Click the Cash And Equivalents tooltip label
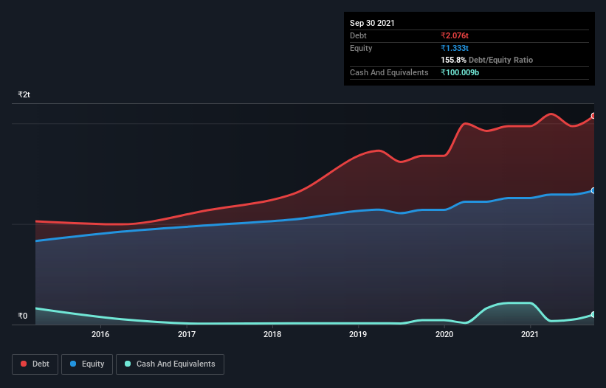 click(389, 72)
